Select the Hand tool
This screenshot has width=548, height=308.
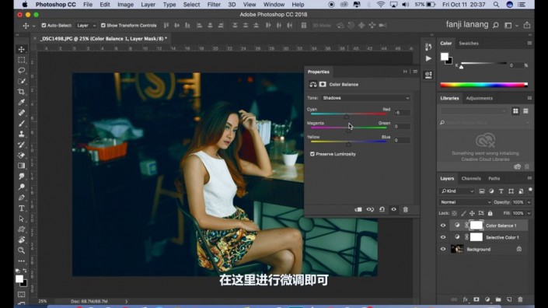(21, 240)
